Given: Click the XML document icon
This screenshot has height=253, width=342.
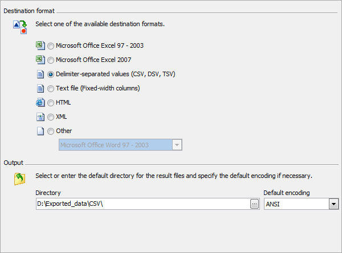Looking at the screenshot, I should pyautogui.click(x=40, y=117).
